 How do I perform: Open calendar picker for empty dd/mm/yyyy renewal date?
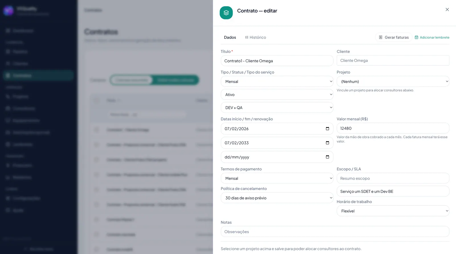pos(327,157)
